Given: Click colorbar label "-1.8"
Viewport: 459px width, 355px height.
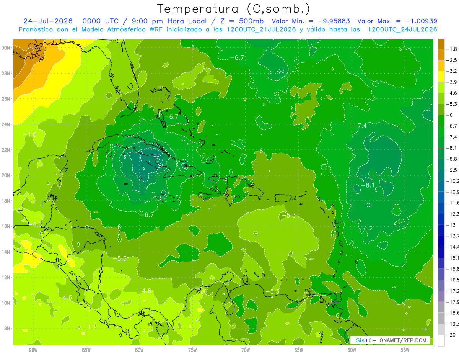Looking at the screenshot, I should click(x=452, y=49).
